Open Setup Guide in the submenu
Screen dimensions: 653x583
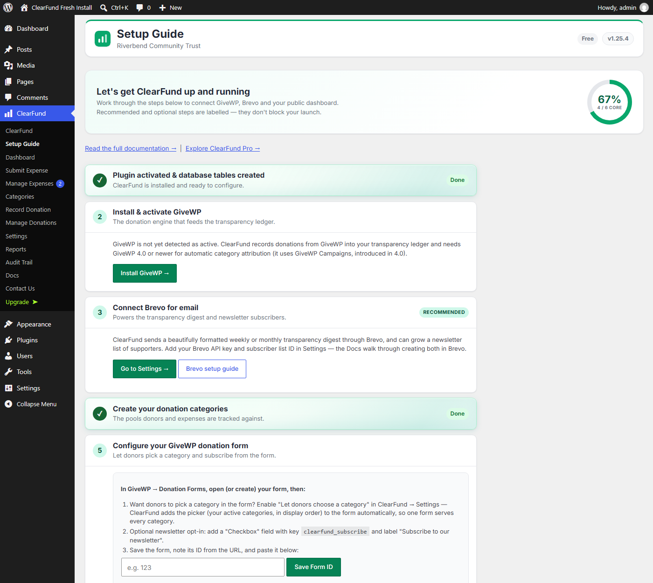(22, 144)
